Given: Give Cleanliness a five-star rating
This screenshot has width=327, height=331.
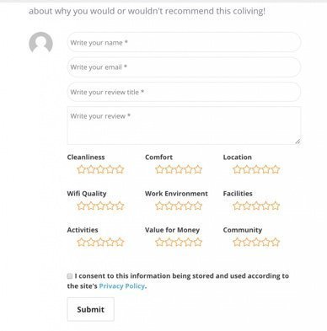Looking at the screenshot, I should click(120, 169).
